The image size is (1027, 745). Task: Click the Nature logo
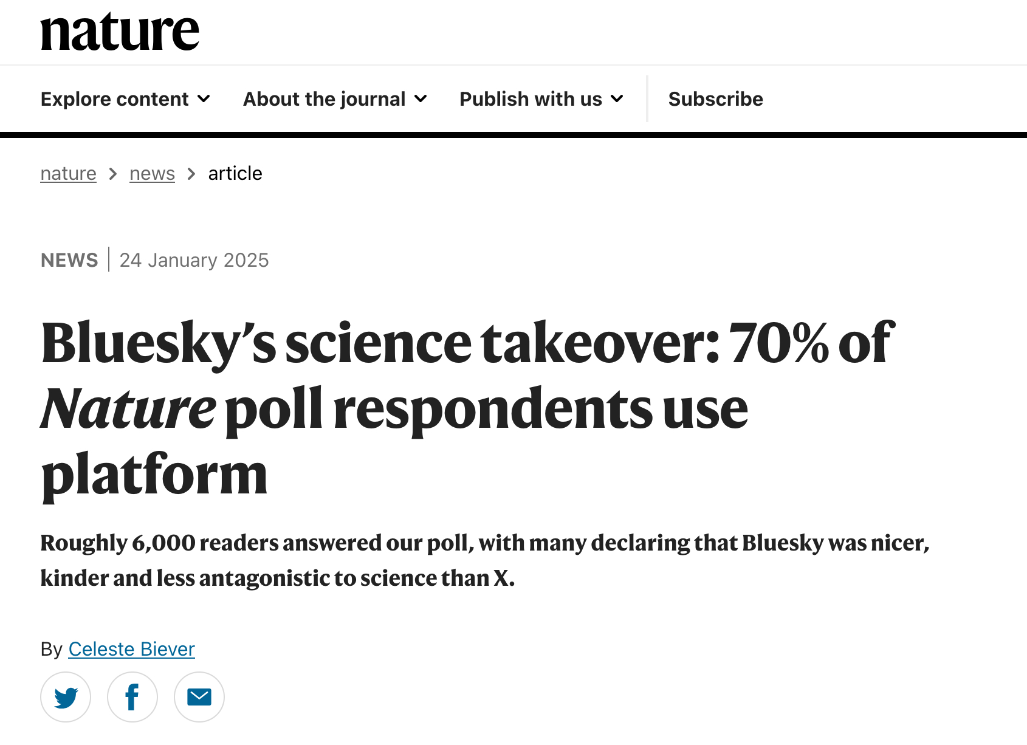click(x=120, y=32)
